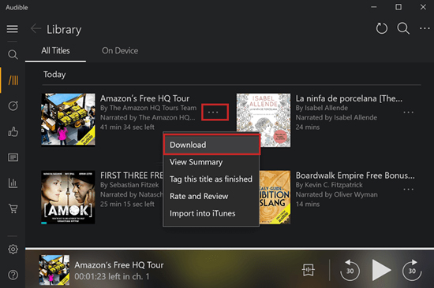Viewport: 434px width, 288px height.
Task: Click the Amazon's Free HQ Tour title
Action: click(144, 98)
